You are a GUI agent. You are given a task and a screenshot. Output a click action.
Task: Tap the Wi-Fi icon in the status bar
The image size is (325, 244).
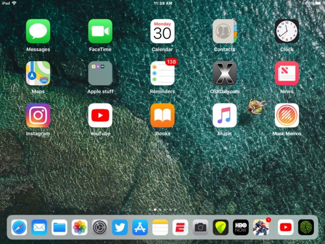click(14, 3)
